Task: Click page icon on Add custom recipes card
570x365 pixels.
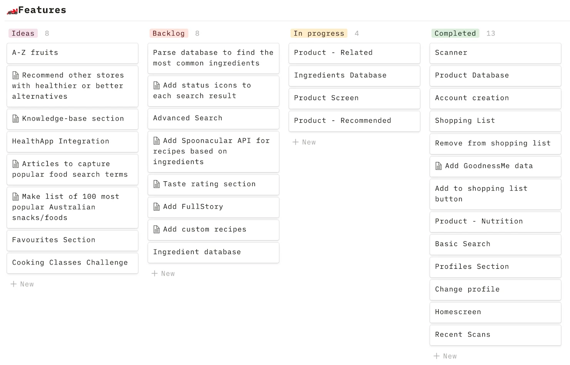Action: tap(157, 229)
